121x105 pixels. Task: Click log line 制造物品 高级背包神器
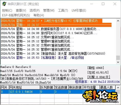tap(53, 54)
